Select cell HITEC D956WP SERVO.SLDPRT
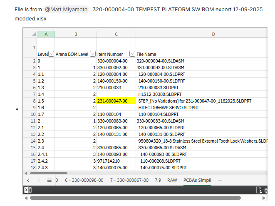 [202, 108]
